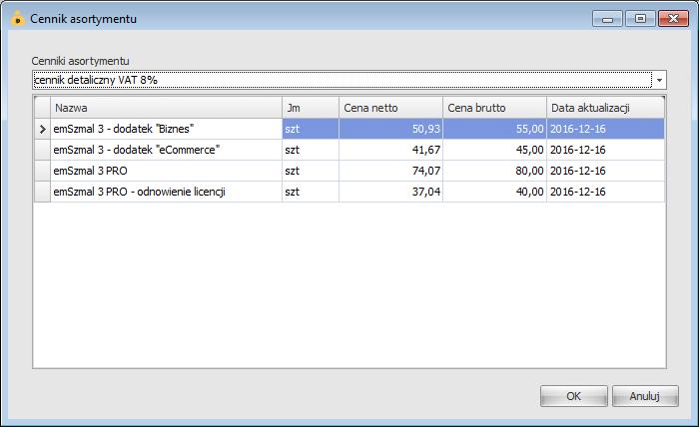This screenshot has height=427, width=699.
Task: Open the Cenniki asortymentu dropdown arrow
Action: 659,80
